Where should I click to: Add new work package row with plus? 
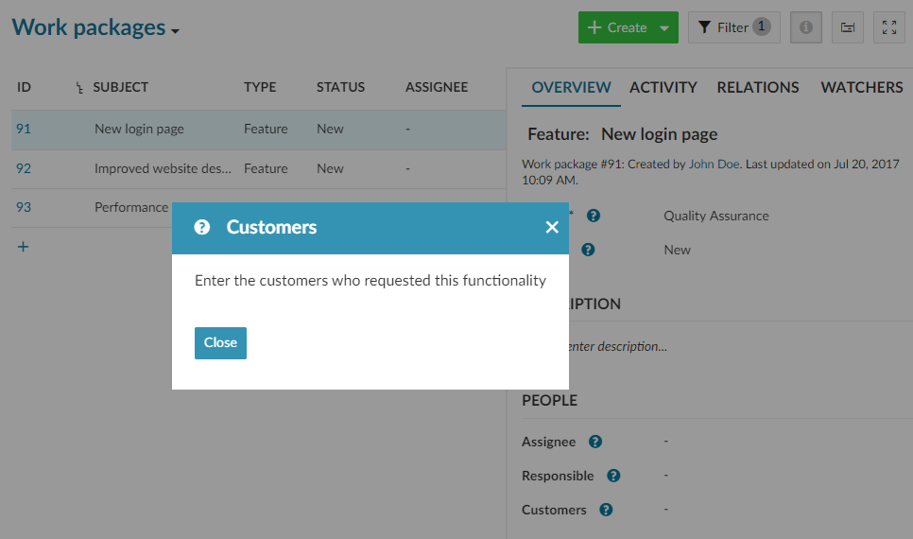pos(24,247)
